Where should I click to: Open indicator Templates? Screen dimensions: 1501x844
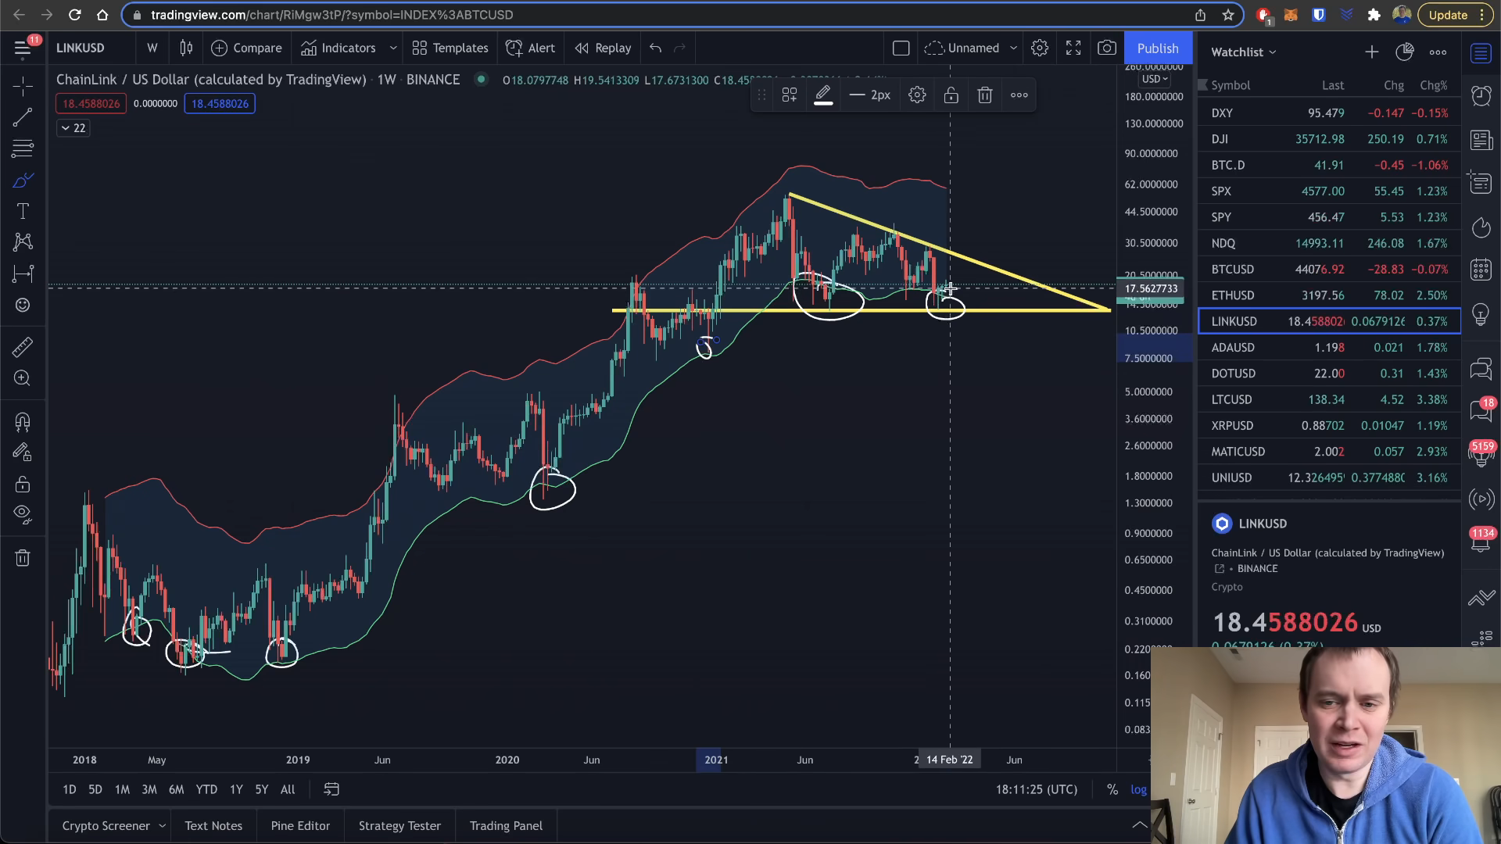(x=450, y=48)
